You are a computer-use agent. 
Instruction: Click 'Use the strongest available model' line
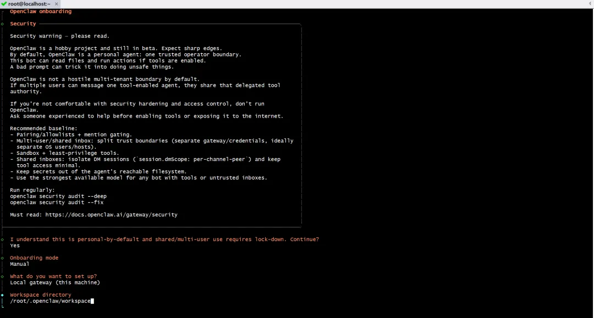(x=139, y=178)
